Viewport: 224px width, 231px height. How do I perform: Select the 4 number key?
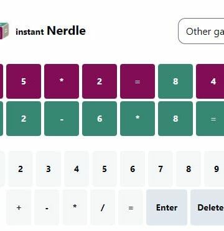click(77, 169)
